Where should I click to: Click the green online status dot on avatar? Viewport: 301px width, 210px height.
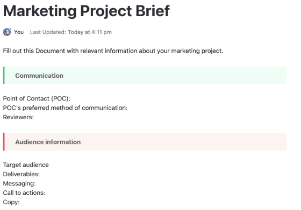(10, 29)
